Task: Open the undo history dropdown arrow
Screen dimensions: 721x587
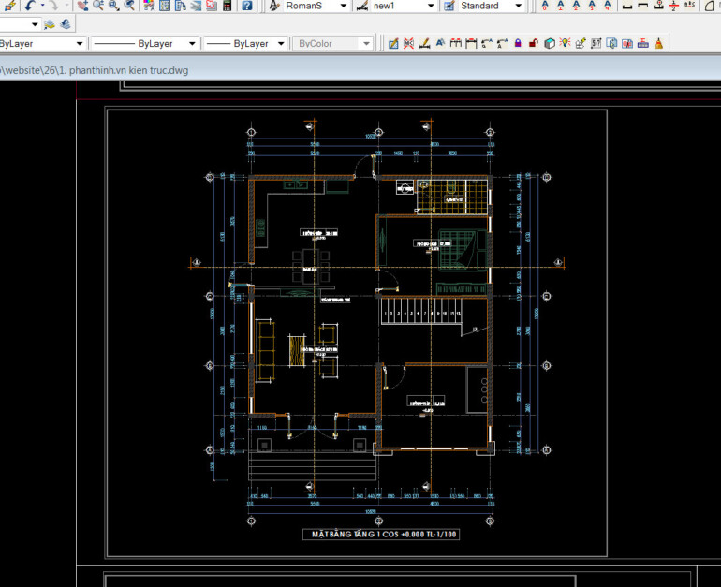Action: click(x=41, y=6)
